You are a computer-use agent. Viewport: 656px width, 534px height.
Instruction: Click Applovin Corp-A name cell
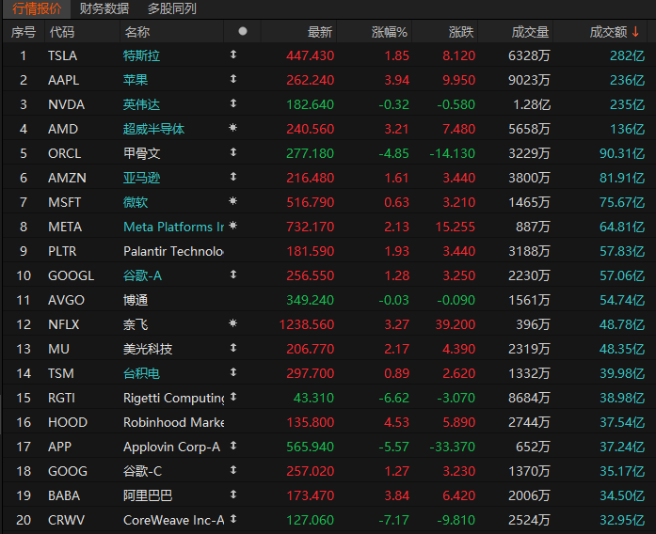click(x=171, y=448)
